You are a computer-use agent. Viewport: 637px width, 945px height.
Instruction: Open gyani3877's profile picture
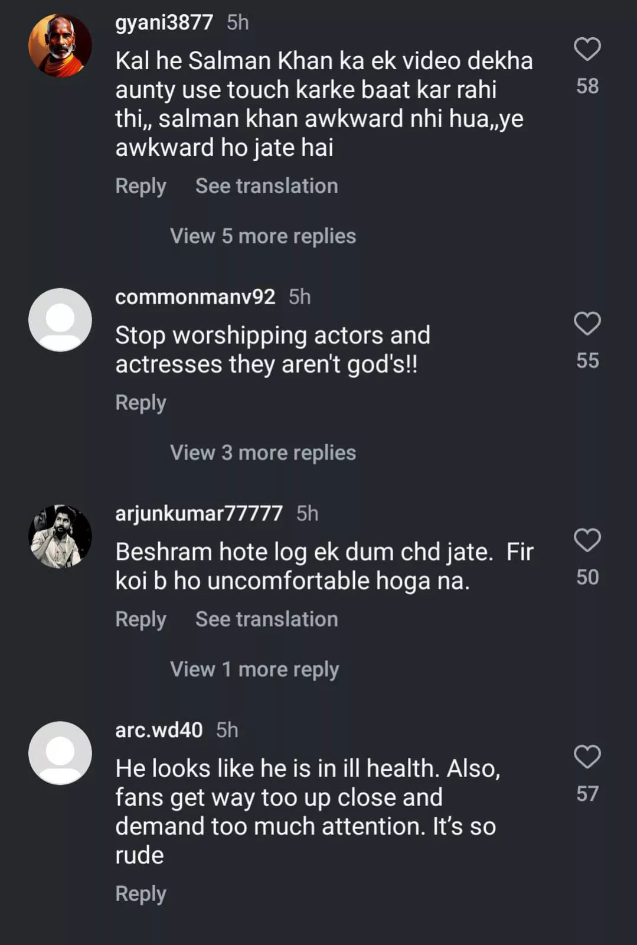click(x=60, y=45)
